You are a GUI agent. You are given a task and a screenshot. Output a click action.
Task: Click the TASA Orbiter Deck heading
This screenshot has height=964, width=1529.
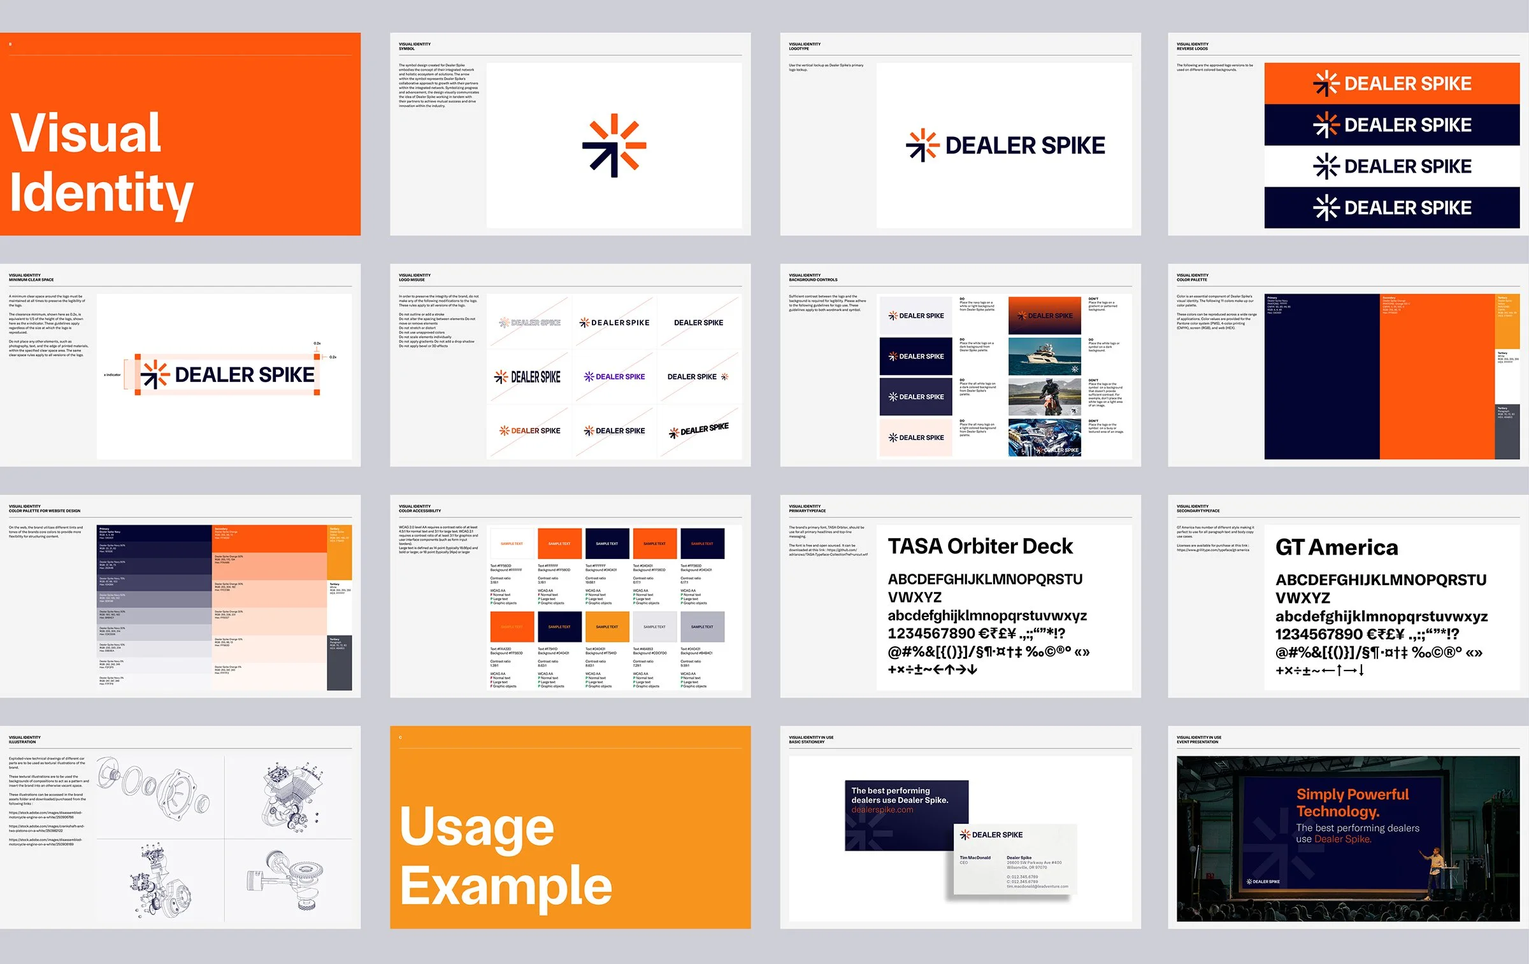980,546
